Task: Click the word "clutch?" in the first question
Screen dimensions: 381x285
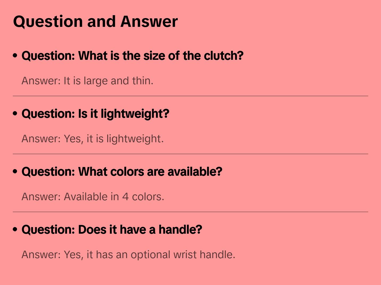Action: (223, 56)
